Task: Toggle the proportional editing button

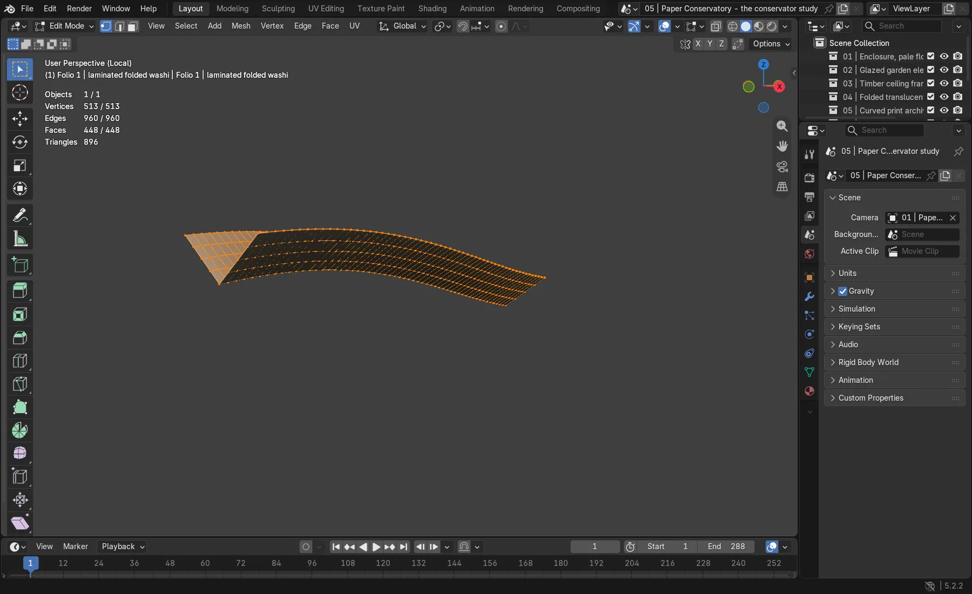Action: pyautogui.click(x=501, y=26)
